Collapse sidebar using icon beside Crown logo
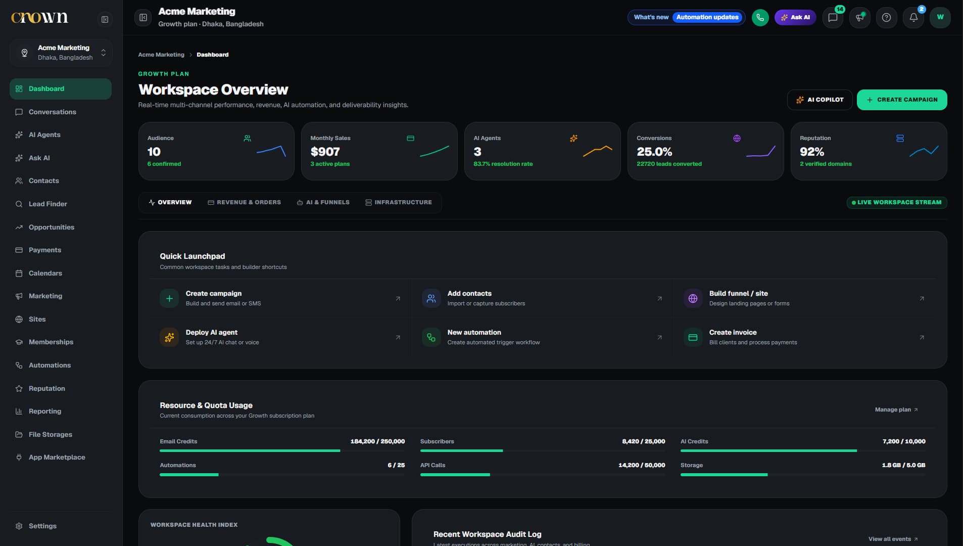Image resolution: width=963 pixels, height=546 pixels. click(105, 19)
